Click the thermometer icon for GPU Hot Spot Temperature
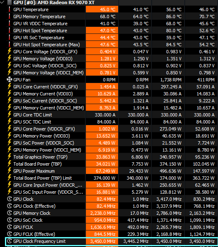Screen dimensions: 218x247 [9, 31]
